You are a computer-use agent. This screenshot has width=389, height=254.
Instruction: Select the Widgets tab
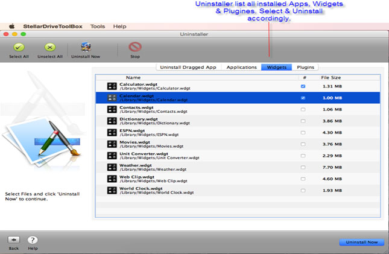click(276, 68)
